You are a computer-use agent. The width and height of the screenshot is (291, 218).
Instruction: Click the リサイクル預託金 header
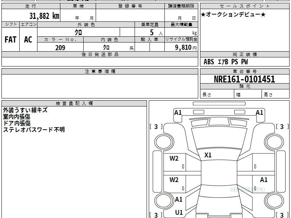[x=181, y=39]
